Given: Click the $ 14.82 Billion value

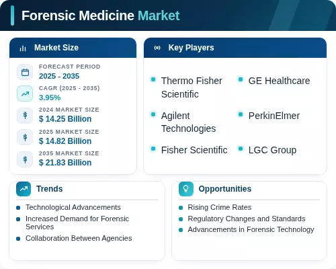Looking at the screenshot, I should [x=65, y=141].
